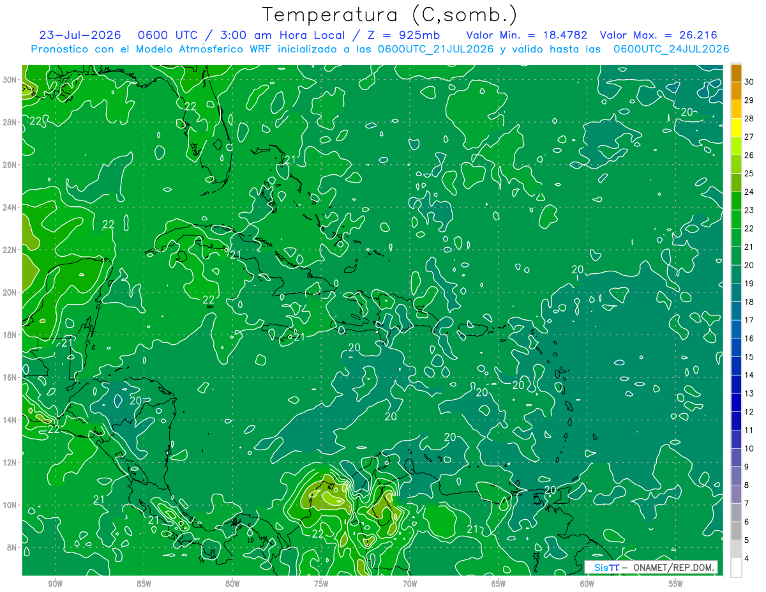Click the '90W' longitude label
The width and height of the screenshot is (766, 592).
[x=55, y=584]
